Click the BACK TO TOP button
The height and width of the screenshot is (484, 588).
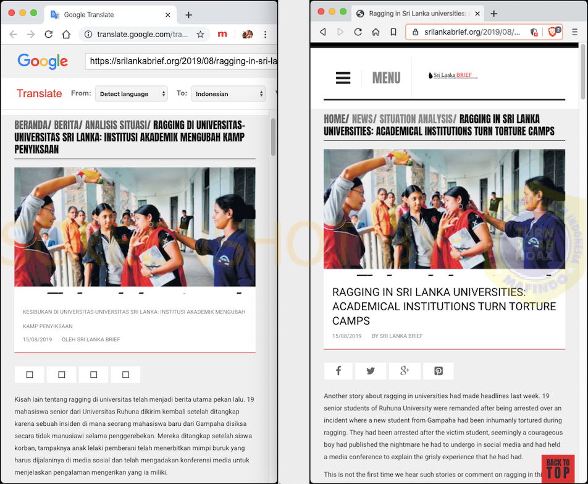[558, 469]
